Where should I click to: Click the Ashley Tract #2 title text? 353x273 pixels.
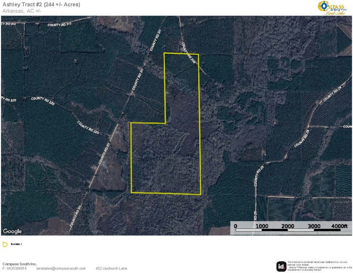point(41,4)
